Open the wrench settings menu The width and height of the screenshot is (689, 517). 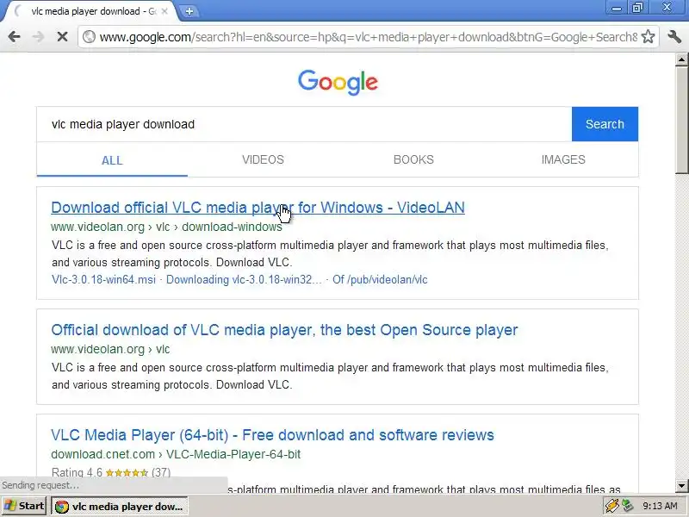(x=674, y=36)
